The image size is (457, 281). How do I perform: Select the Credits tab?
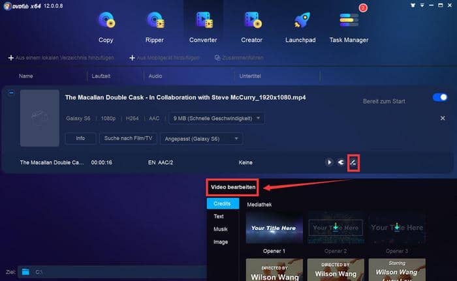coord(223,203)
